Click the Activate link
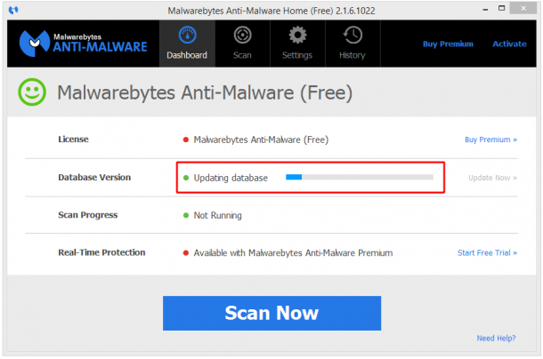This screenshot has width=543, height=359. 509,44
